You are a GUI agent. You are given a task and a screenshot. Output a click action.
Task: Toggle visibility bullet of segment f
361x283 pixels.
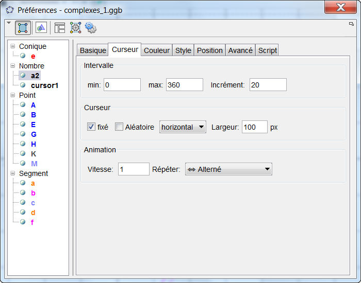point(23,222)
